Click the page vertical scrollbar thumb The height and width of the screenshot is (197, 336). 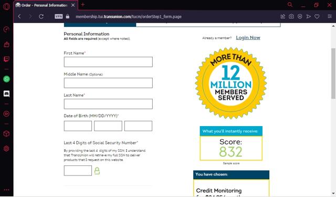(x=333, y=74)
